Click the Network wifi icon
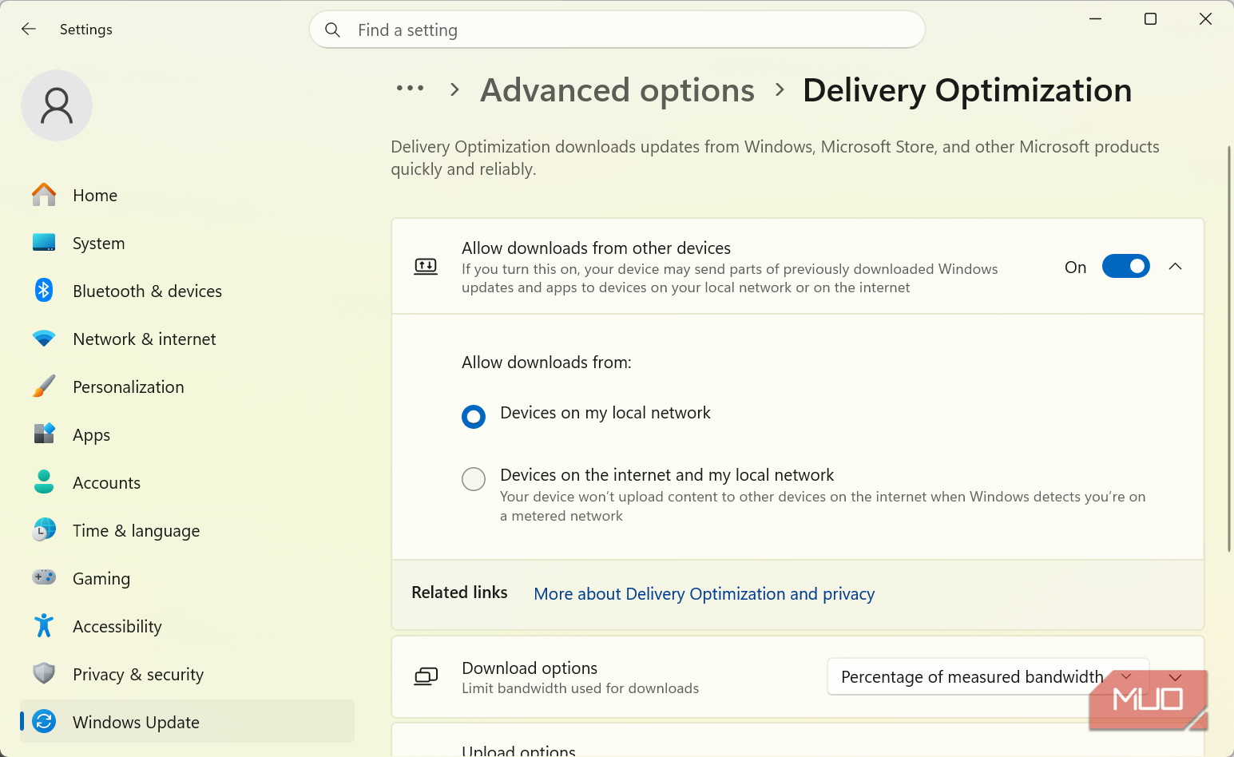Viewport: 1234px width, 757px height. click(x=44, y=339)
